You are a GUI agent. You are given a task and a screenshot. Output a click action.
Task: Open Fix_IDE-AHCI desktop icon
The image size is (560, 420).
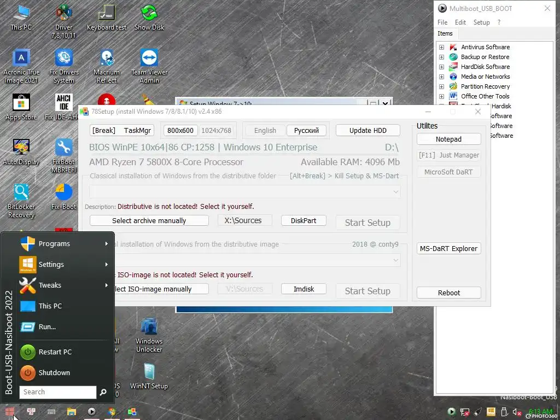click(63, 107)
